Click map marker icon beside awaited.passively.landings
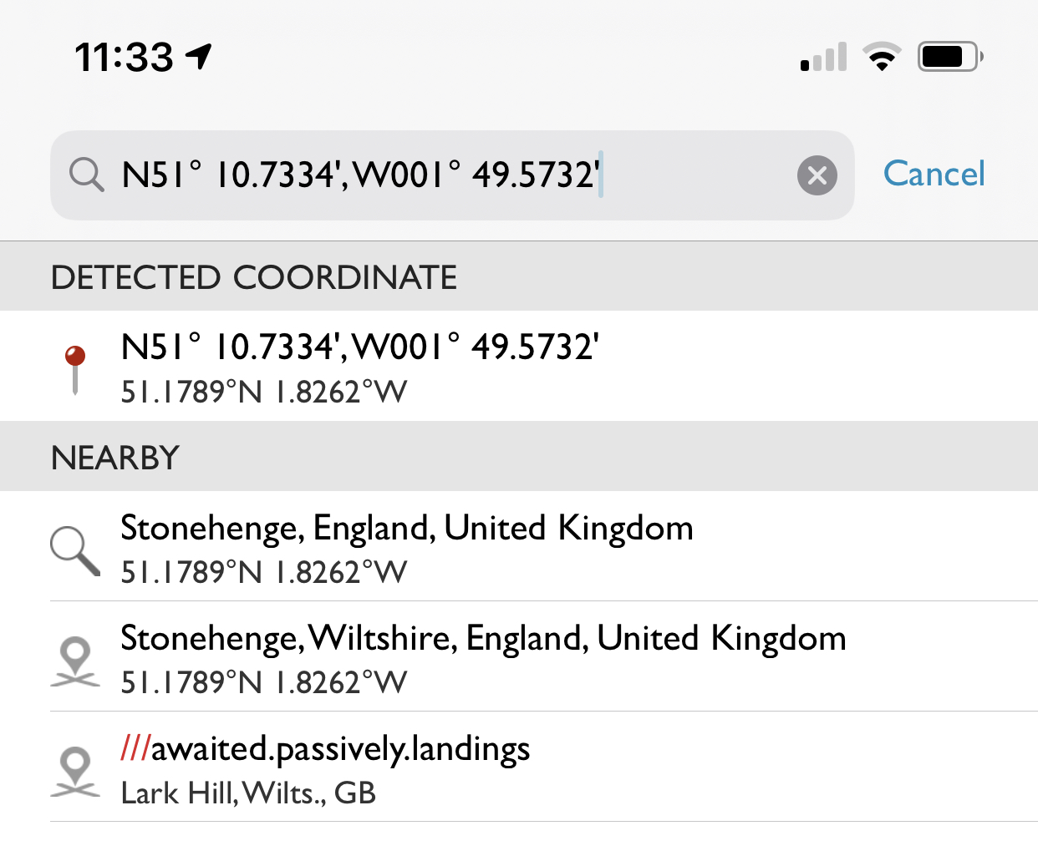Viewport: 1038px width, 851px height. point(75,772)
